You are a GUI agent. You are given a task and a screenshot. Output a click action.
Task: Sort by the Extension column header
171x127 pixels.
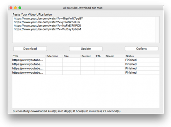click(54, 56)
